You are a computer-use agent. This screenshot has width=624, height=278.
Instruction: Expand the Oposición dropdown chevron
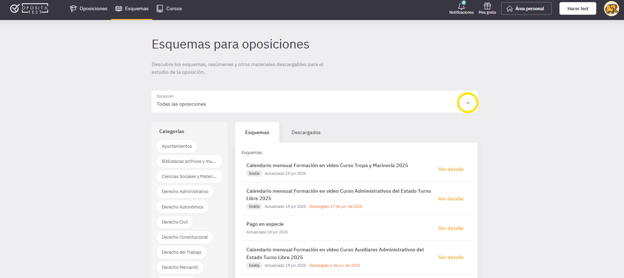coord(468,103)
